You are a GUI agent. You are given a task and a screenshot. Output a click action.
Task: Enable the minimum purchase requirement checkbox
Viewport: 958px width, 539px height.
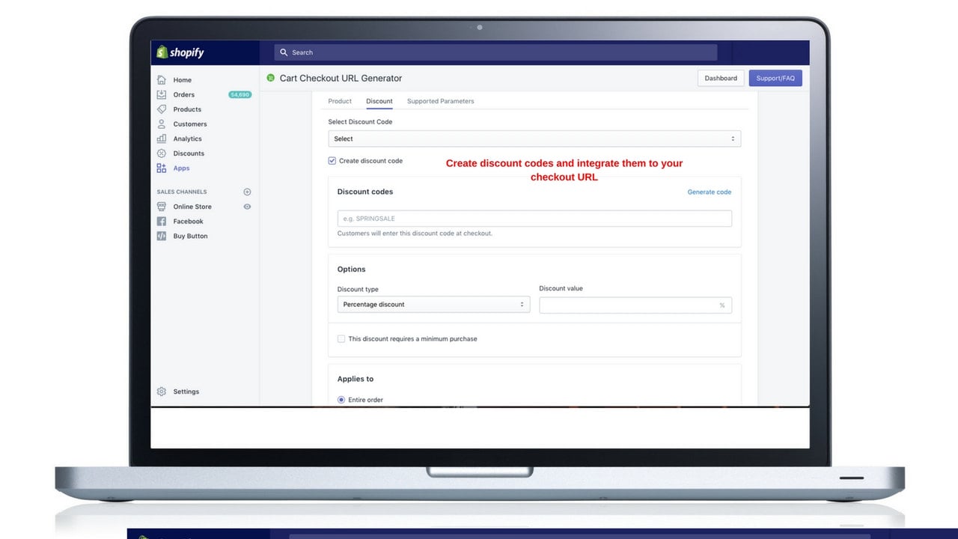tap(341, 339)
